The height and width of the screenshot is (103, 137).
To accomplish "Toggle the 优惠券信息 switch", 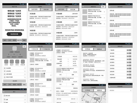I will pyautogui.click(x=129, y=78).
